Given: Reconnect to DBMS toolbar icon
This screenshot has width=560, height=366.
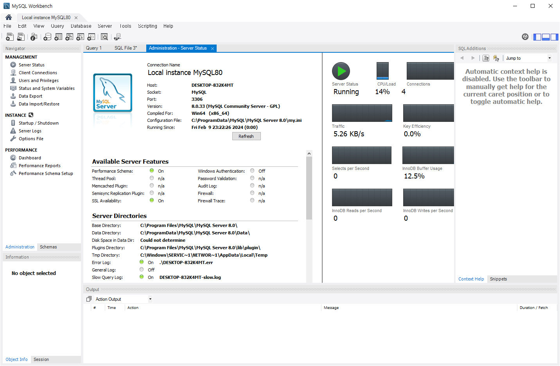Looking at the screenshot, I should click(x=117, y=37).
